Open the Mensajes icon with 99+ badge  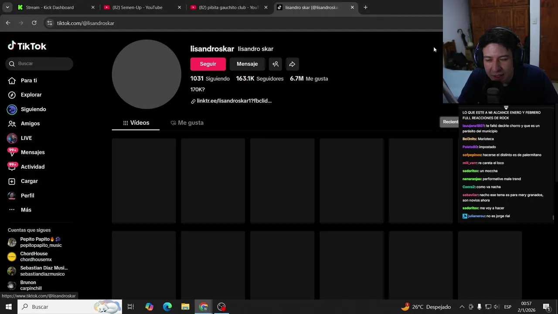pyautogui.click(x=12, y=152)
